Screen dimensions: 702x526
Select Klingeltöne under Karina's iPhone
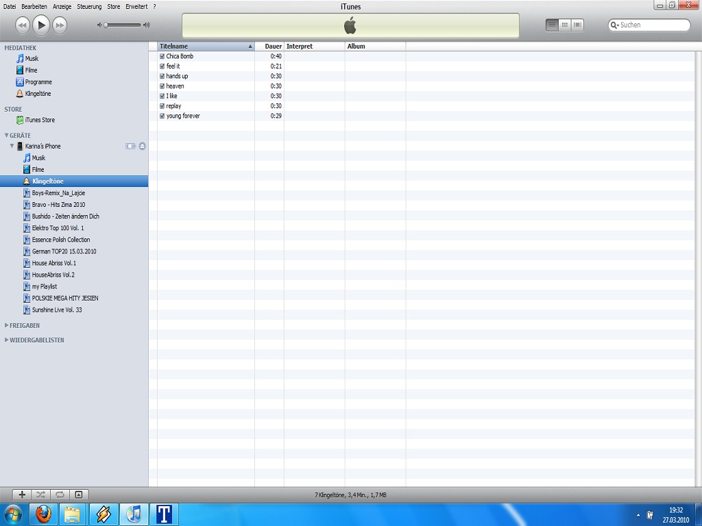[x=74, y=181]
